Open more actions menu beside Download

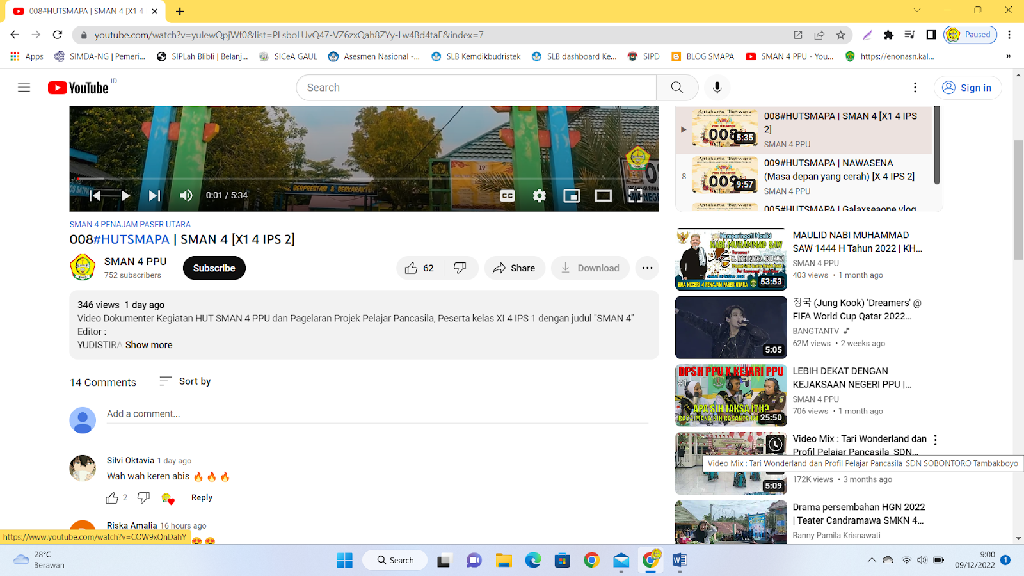click(647, 268)
